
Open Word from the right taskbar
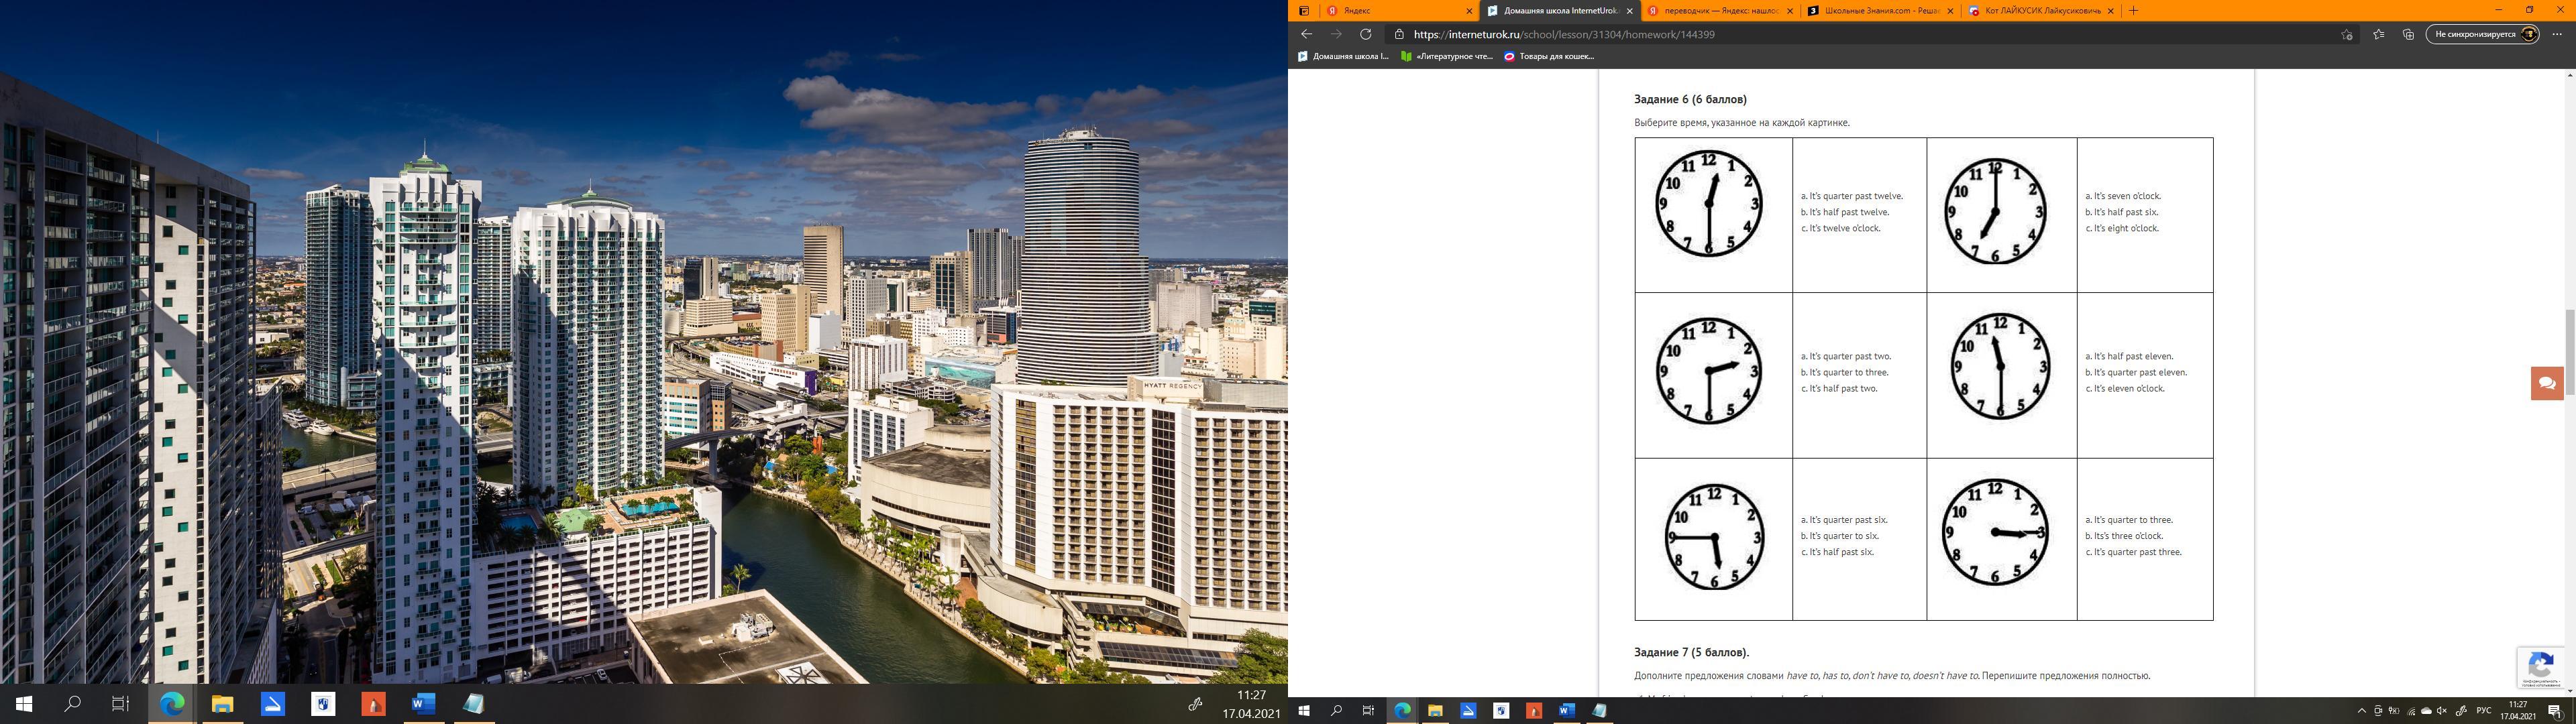1566,711
